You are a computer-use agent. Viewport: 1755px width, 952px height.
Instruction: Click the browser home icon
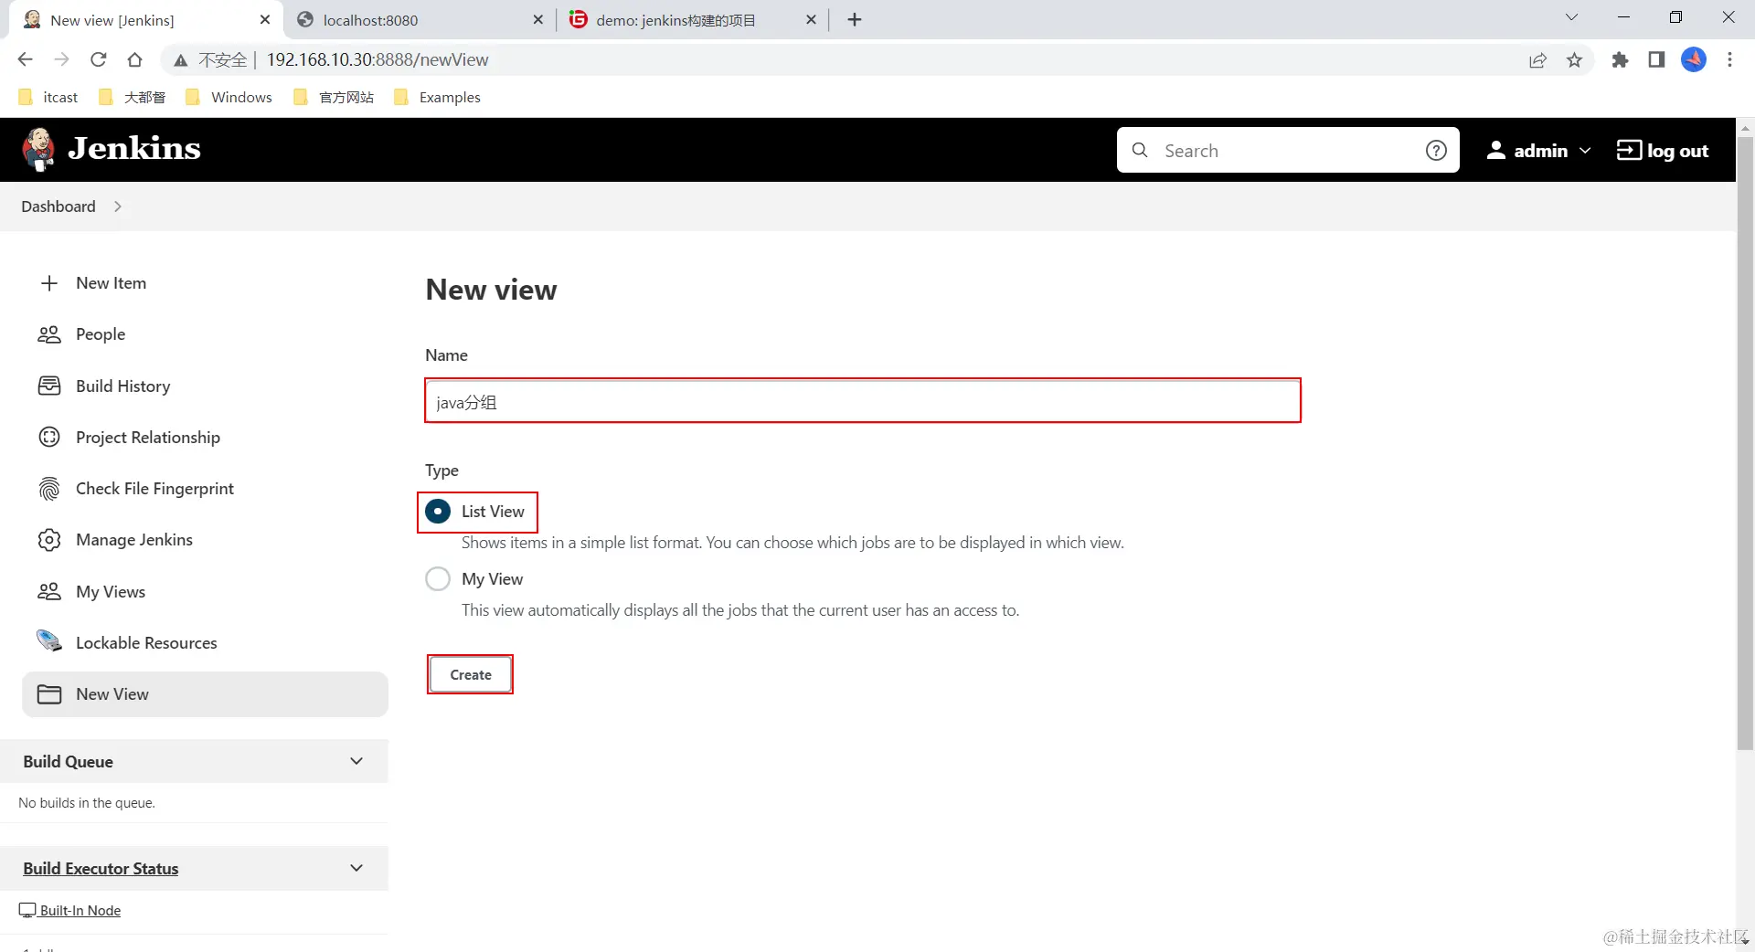(x=134, y=59)
